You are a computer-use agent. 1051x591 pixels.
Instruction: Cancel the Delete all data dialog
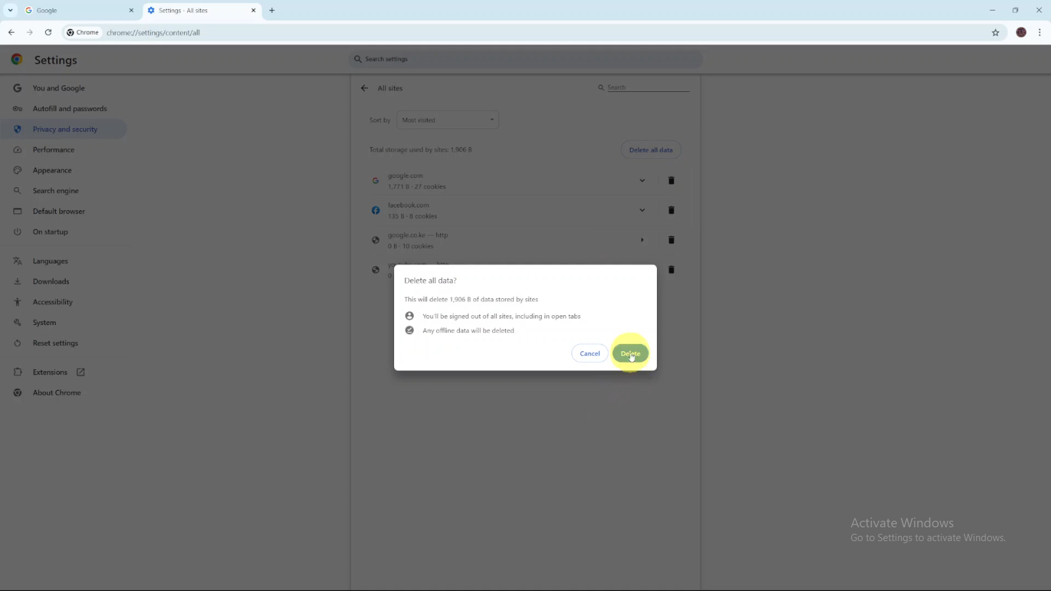[x=589, y=353]
